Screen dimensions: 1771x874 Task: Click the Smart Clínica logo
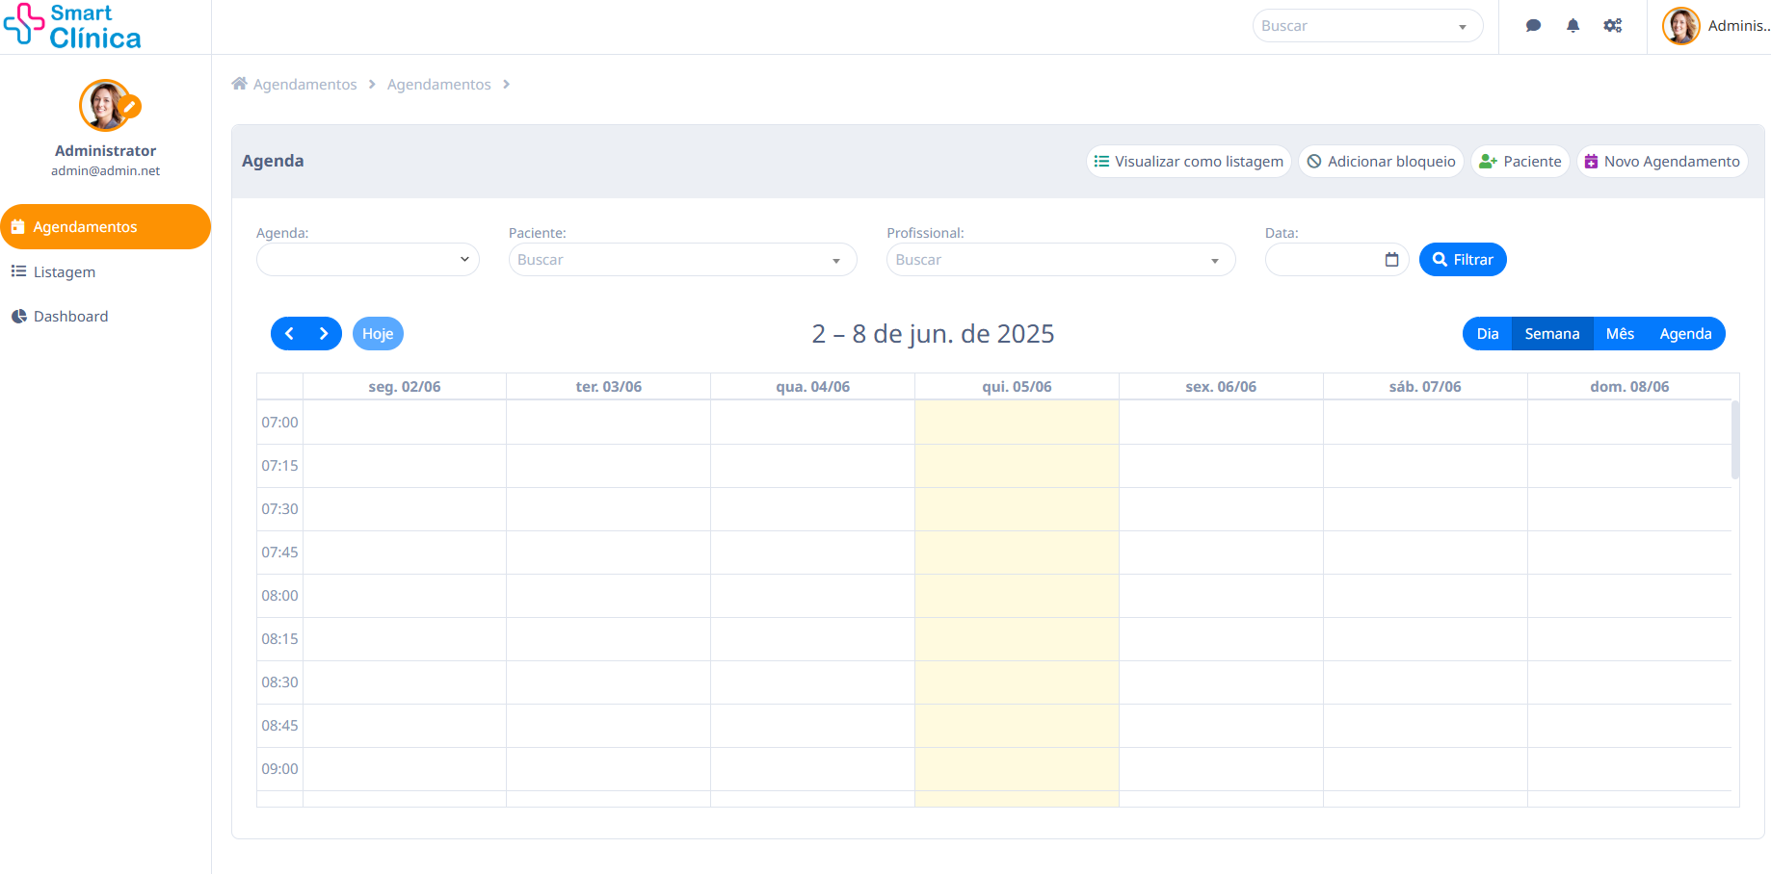(72, 26)
